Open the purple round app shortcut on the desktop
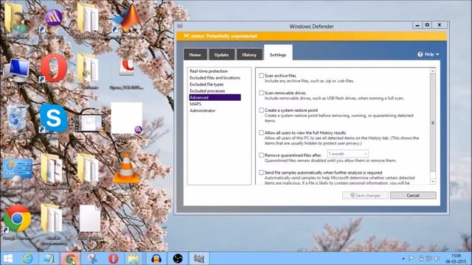 (53, 18)
